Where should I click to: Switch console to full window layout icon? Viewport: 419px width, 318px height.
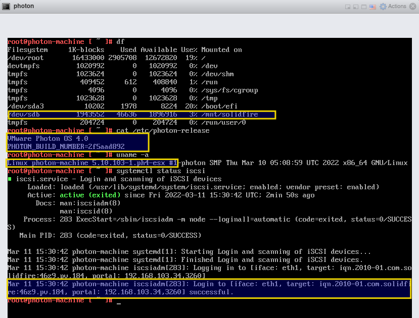(364, 7)
